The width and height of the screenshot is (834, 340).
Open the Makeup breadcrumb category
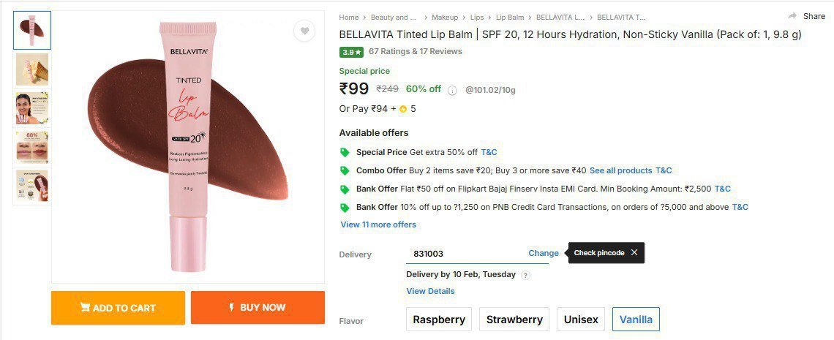coord(445,18)
